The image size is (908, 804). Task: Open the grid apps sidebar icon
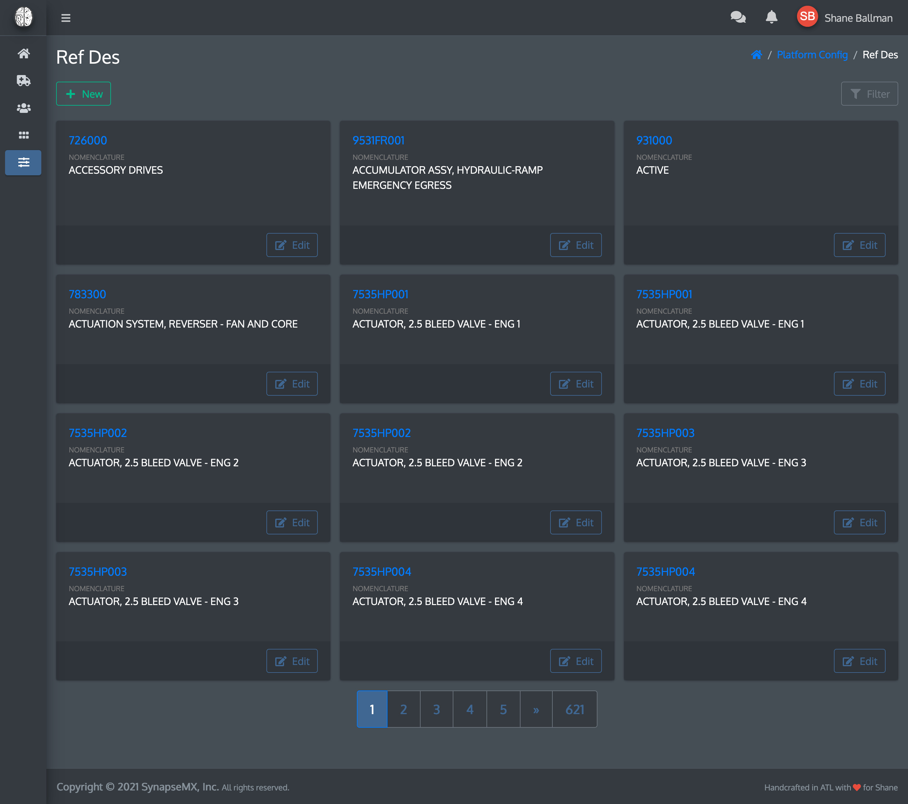24,135
